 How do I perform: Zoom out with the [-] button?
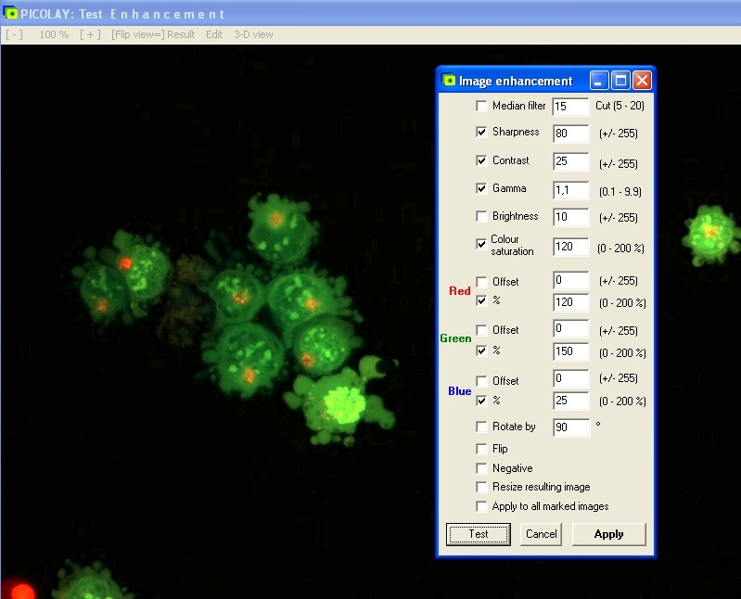coord(14,34)
